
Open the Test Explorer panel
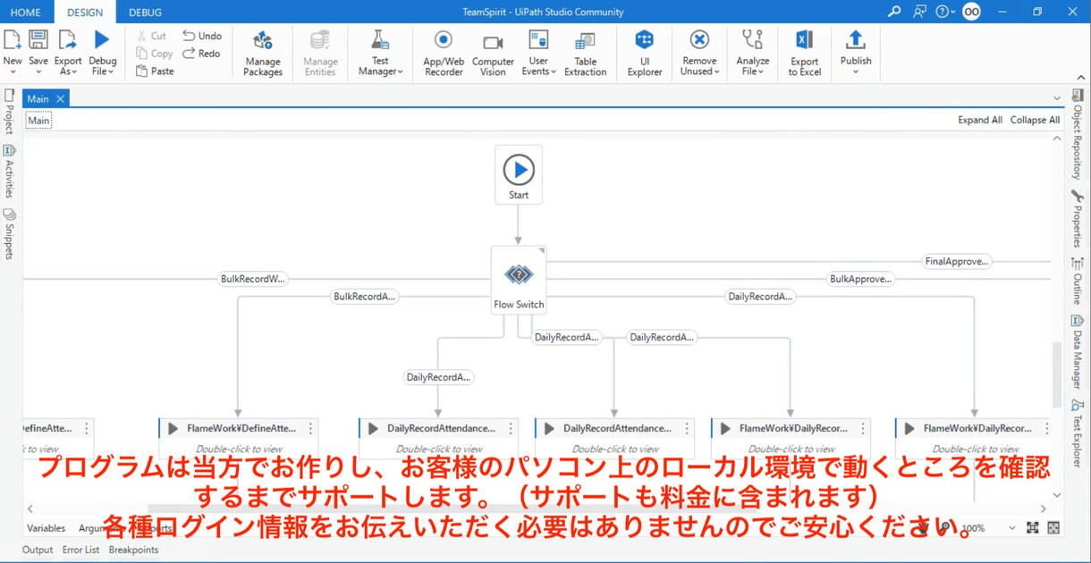pyautogui.click(x=1078, y=433)
